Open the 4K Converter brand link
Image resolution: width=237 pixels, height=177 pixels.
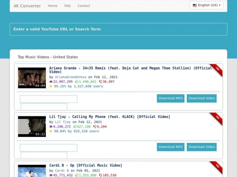[x=27, y=6]
